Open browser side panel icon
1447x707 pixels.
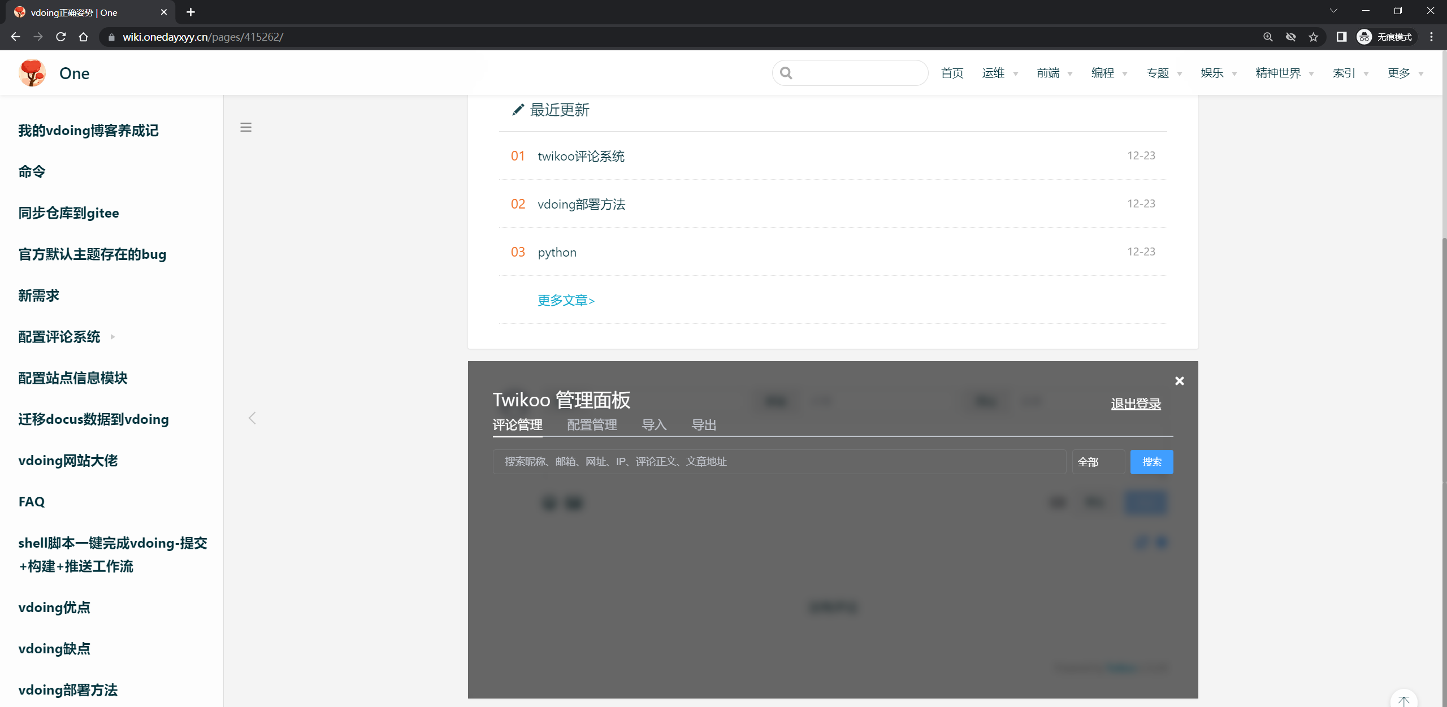pos(1341,37)
